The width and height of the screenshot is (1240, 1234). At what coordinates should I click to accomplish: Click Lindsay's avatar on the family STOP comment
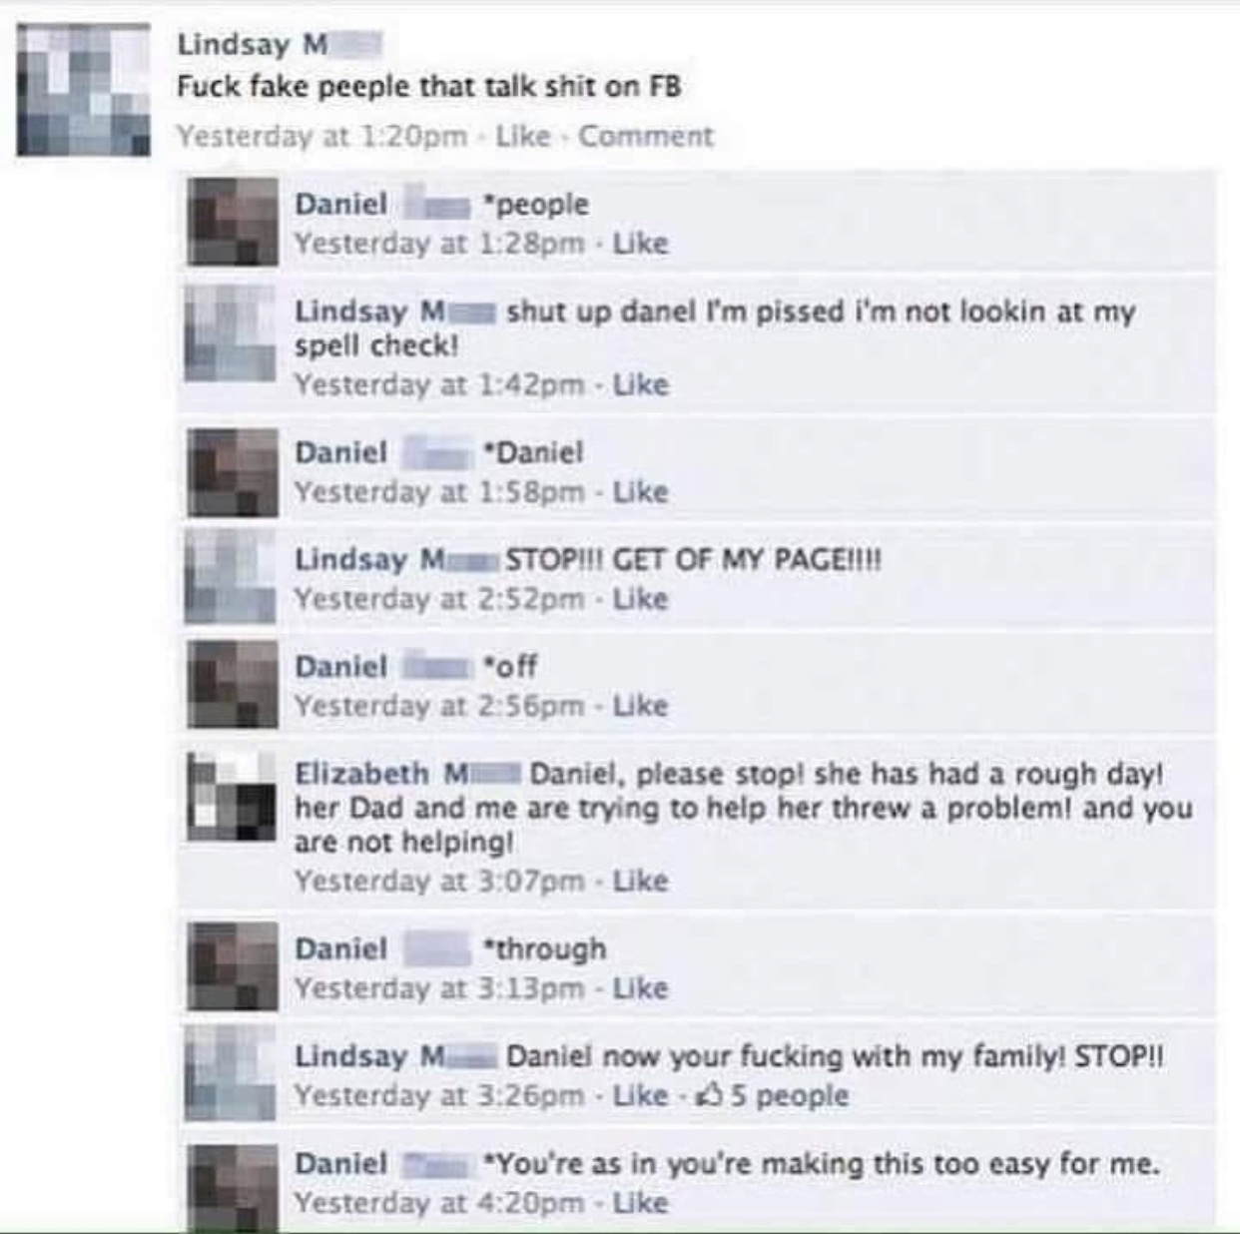coord(232,1074)
